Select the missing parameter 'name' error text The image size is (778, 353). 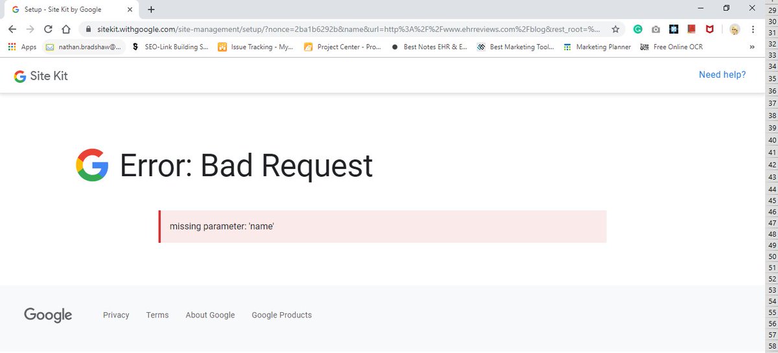222,226
